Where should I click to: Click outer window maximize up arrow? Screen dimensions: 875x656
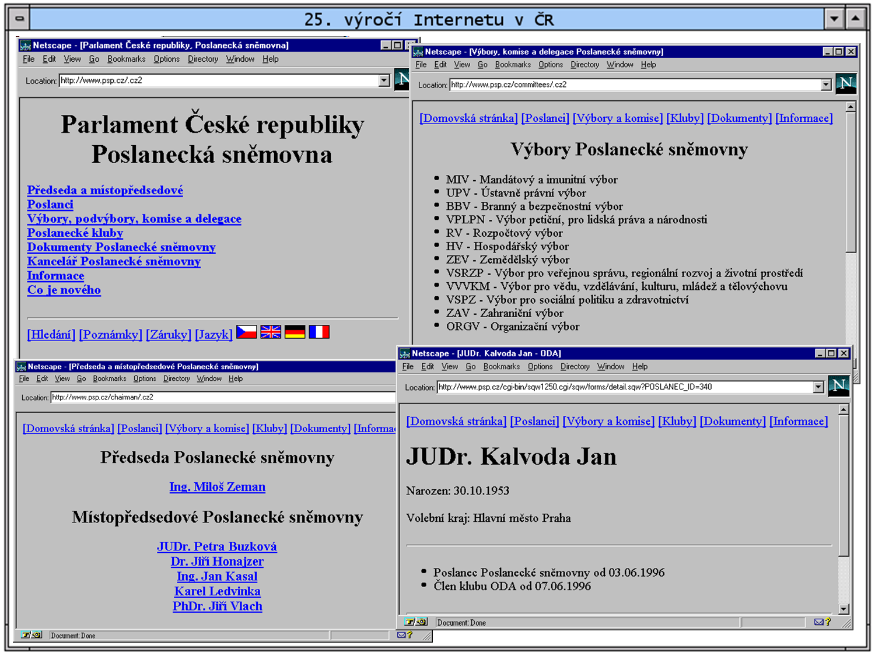(x=855, y=19)
